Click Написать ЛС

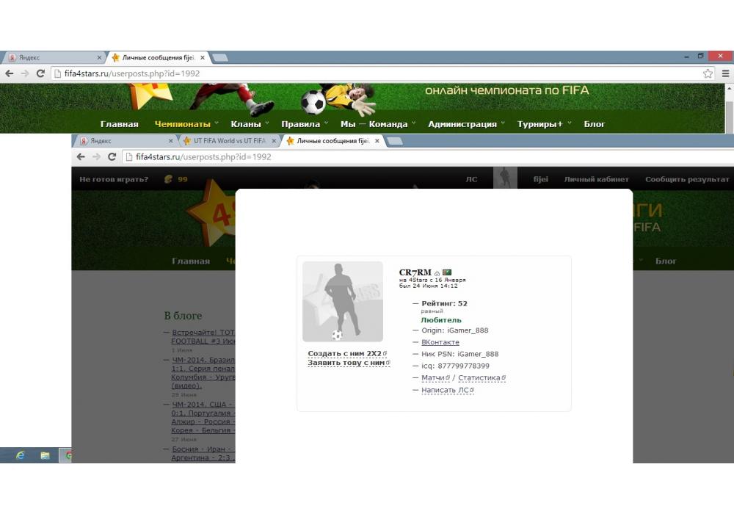click(447, 390)
